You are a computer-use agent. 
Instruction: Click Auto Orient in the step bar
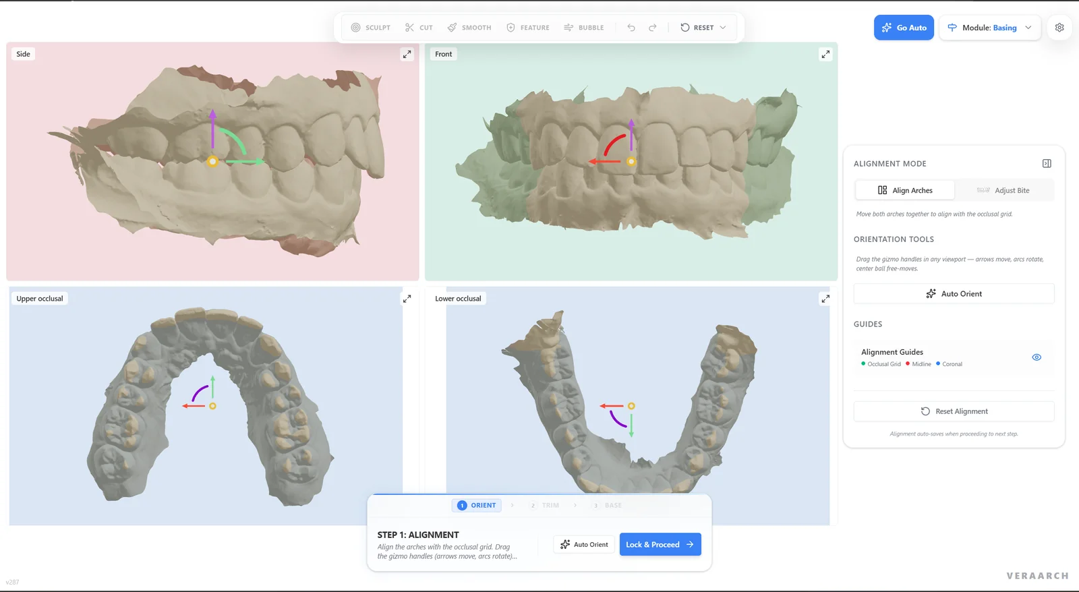tap(584, 545)
